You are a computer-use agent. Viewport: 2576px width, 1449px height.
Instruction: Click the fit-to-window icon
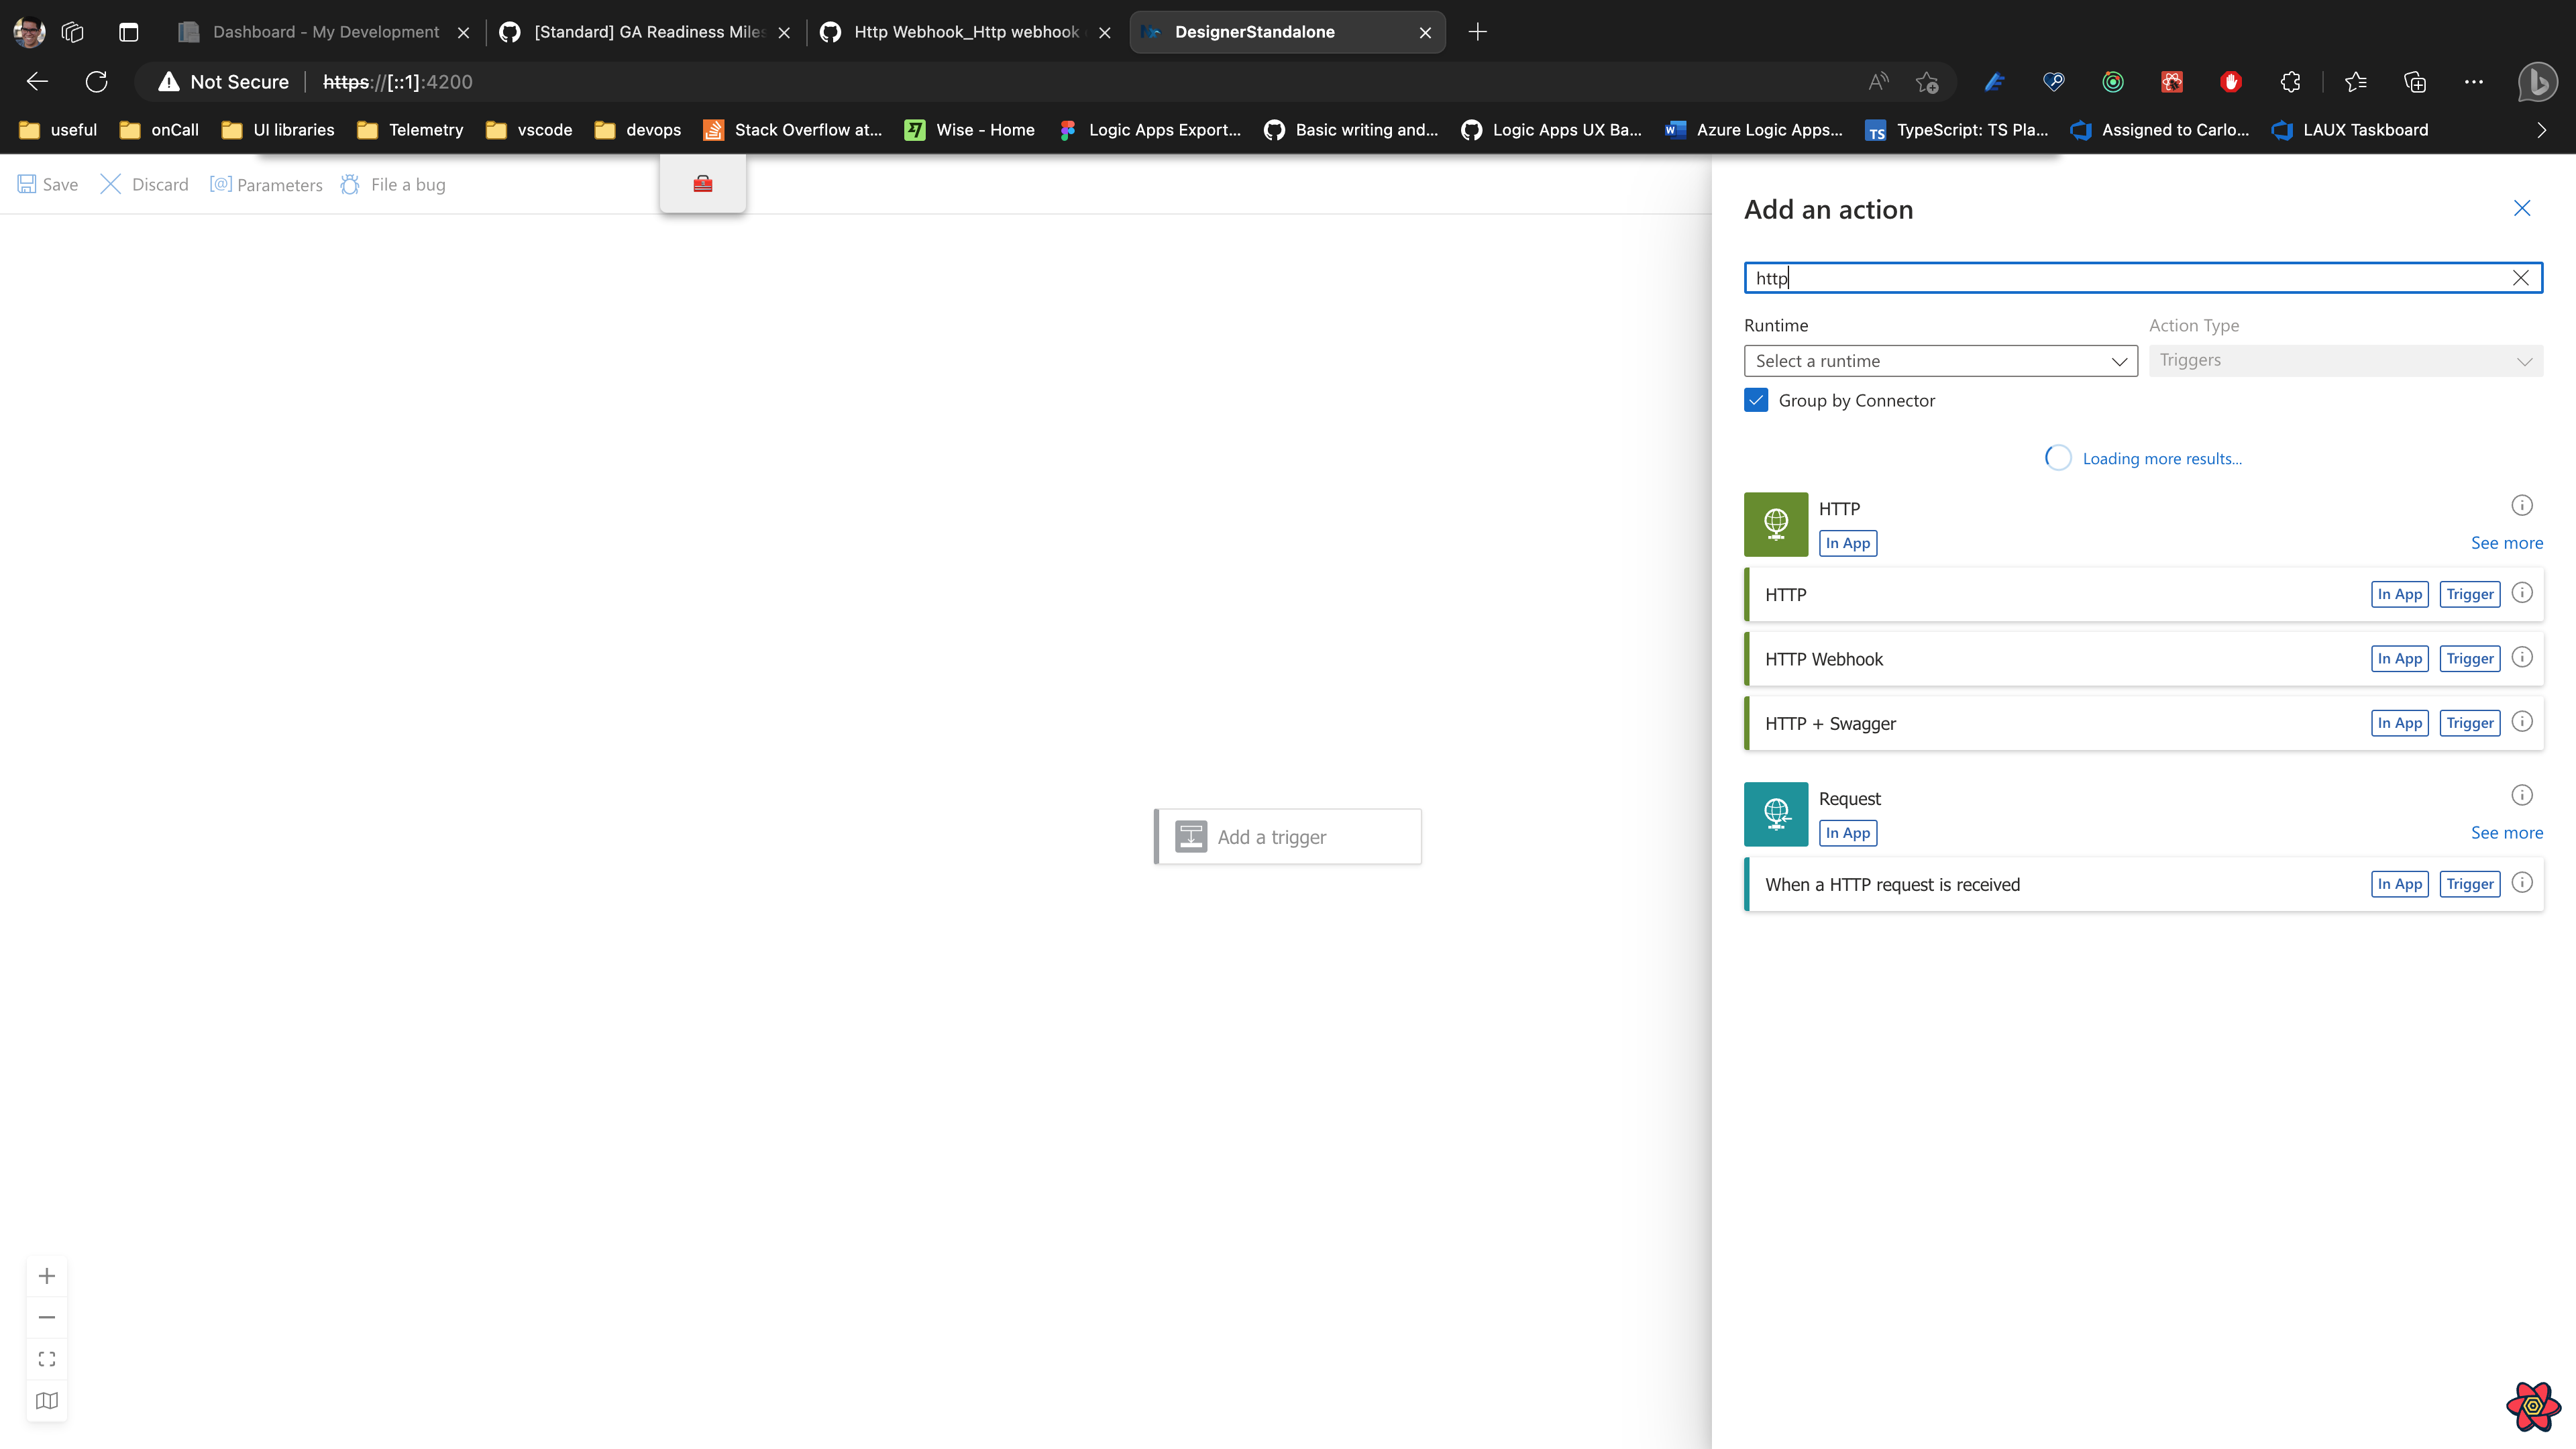point(46,1358)
